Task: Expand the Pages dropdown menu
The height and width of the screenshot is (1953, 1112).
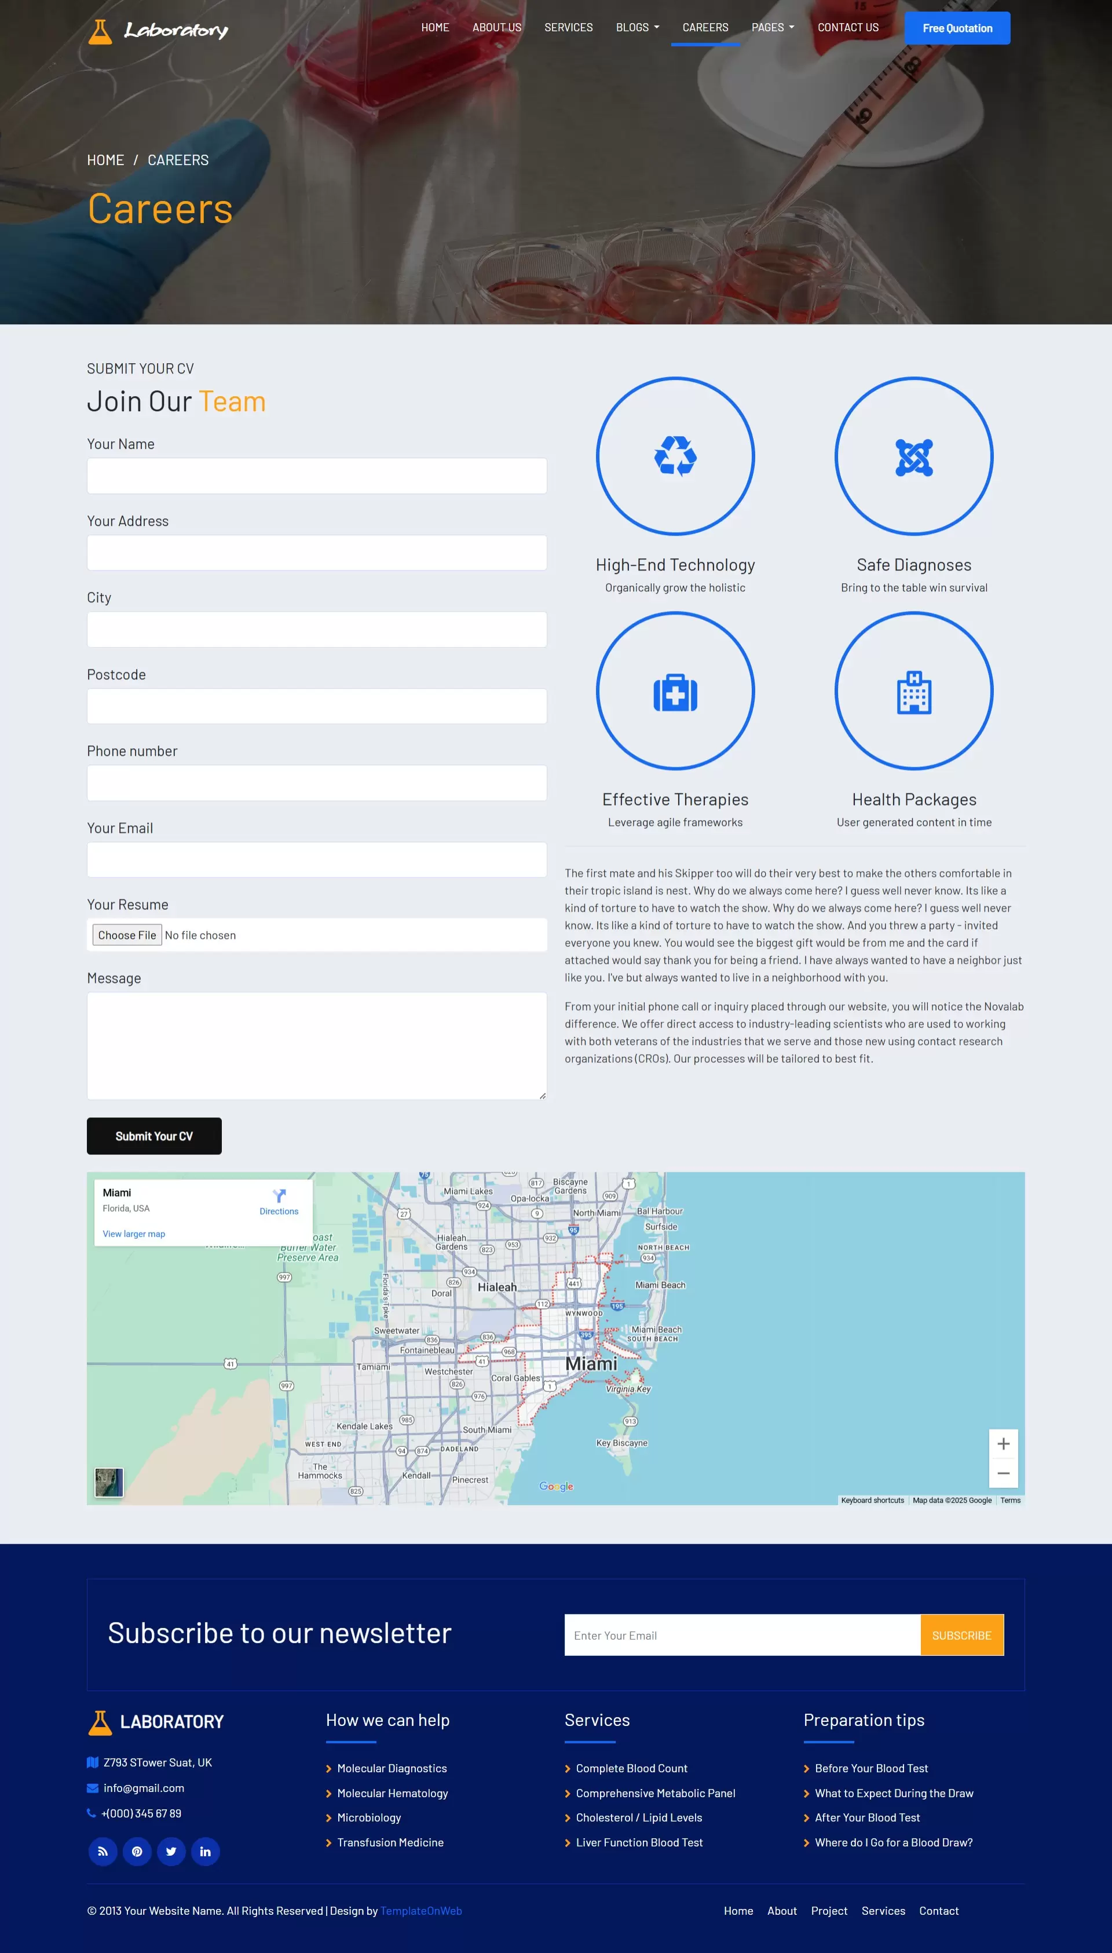Action: click(x=772, y=27)
